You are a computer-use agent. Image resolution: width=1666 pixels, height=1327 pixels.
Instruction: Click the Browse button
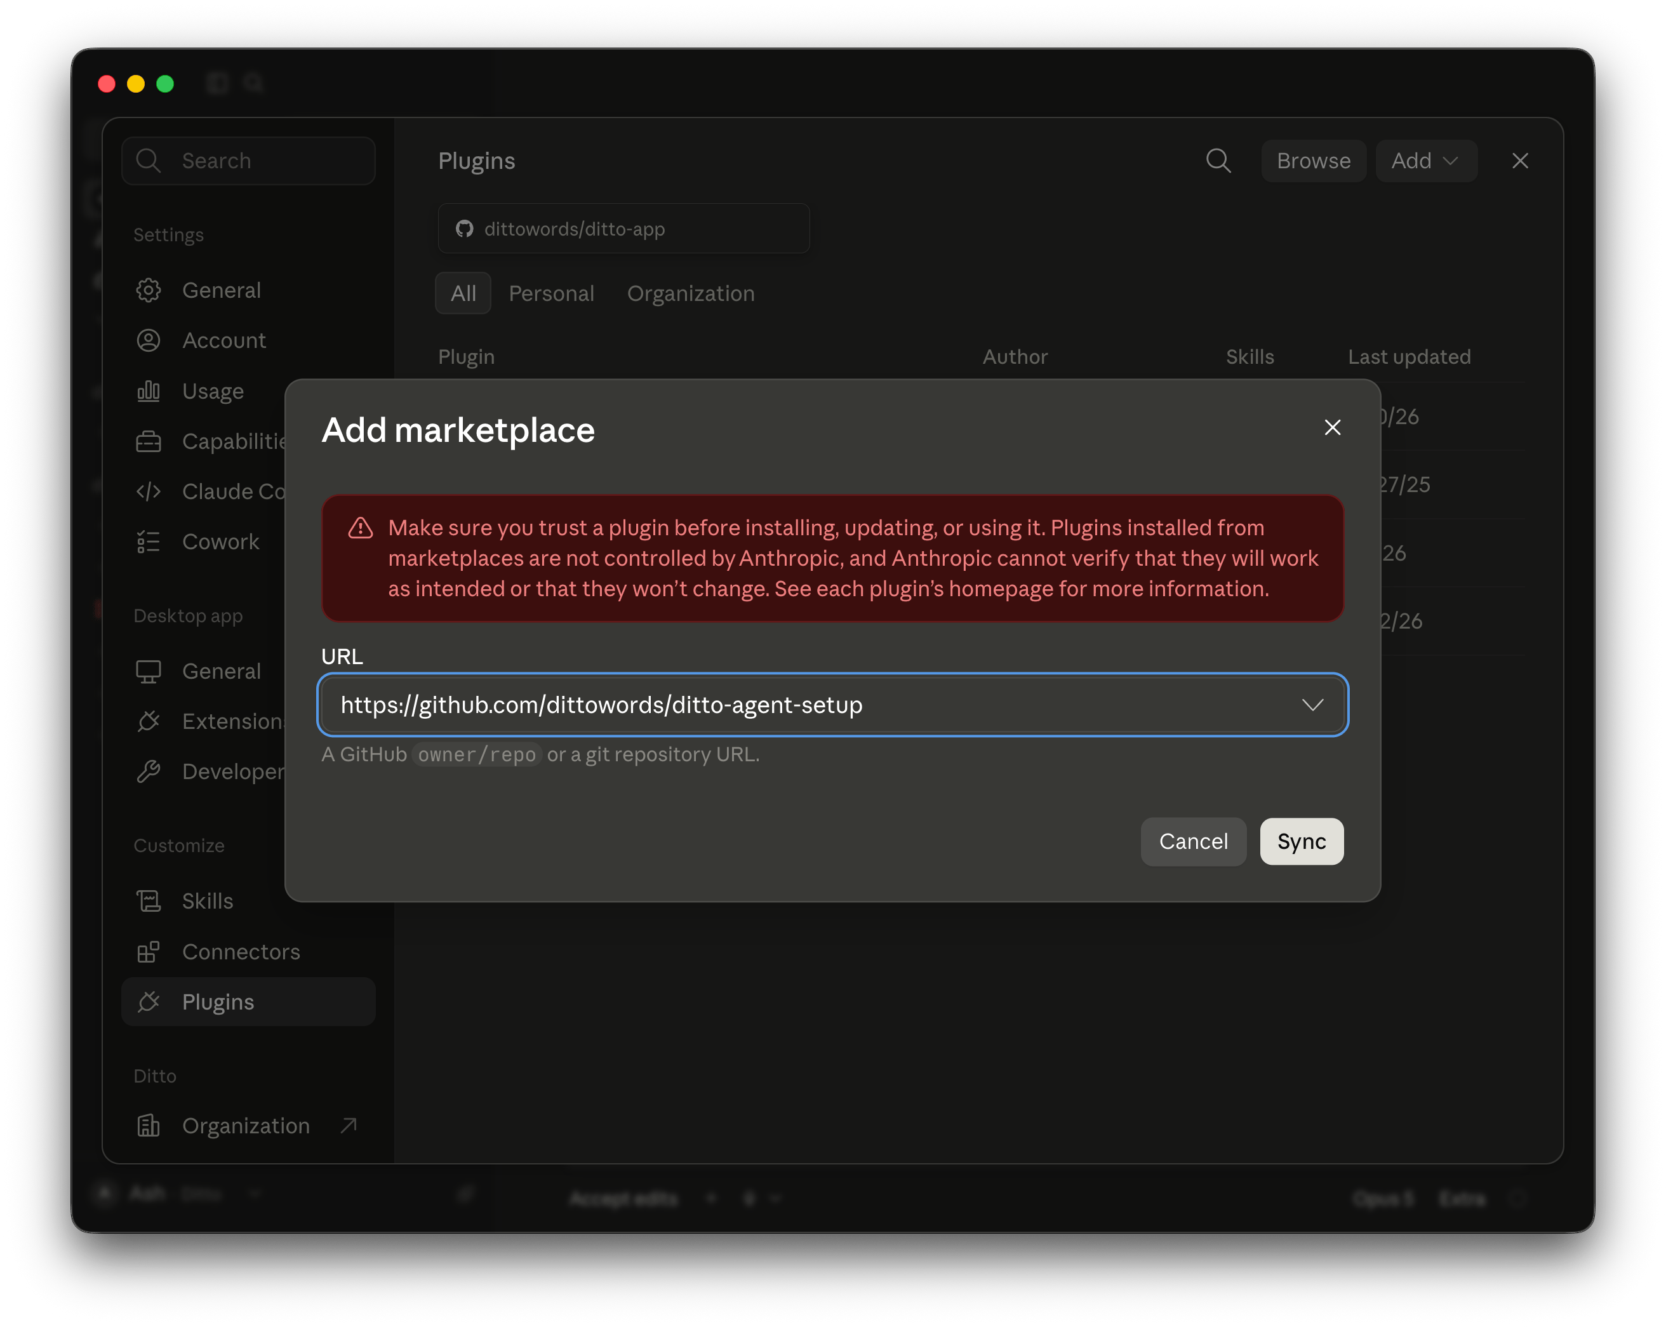coord(1313,161)
